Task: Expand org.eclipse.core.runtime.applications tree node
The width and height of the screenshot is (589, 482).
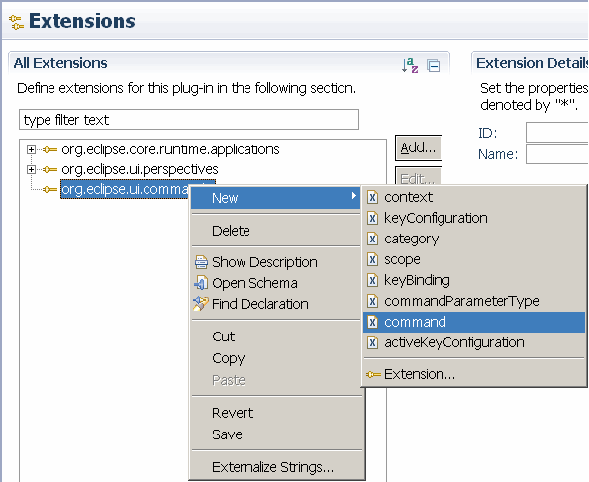Action: (31, 149)
